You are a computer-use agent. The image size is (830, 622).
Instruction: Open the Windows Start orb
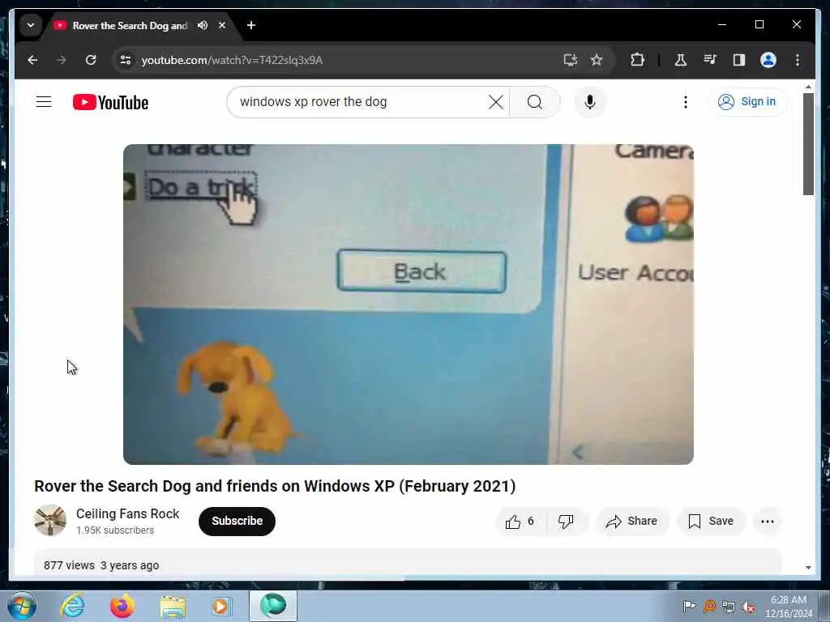(22, 606)
